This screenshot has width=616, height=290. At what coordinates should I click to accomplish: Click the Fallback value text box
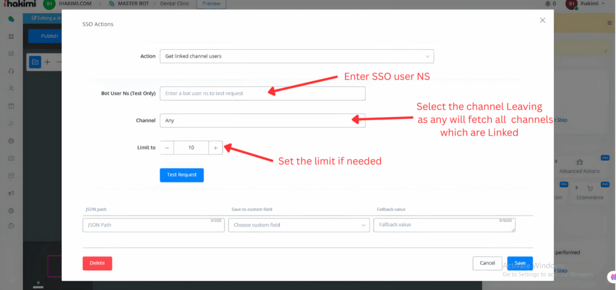tap(443, 225)
